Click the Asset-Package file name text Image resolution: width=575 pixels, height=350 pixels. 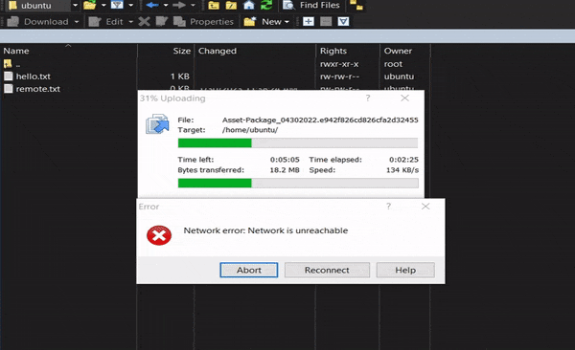tap(320, 120)
